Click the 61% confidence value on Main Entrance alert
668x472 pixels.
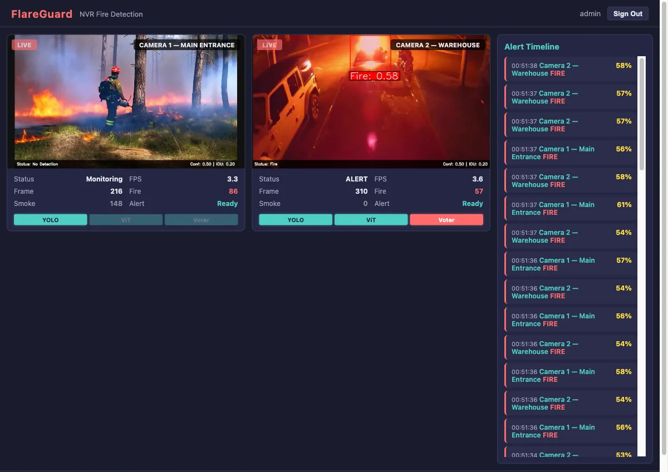point(625,205)
